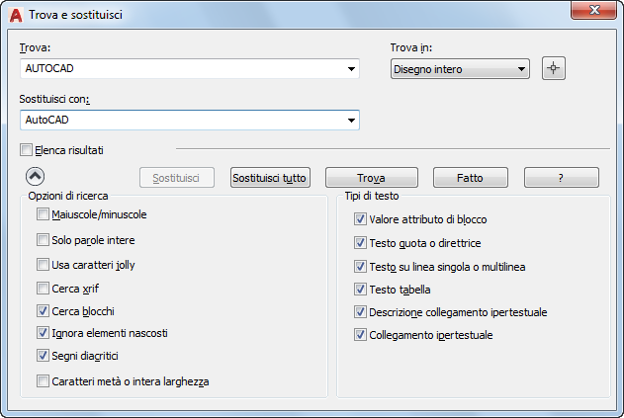Click the Sostituisci con: label

click(x=54, y=99)
